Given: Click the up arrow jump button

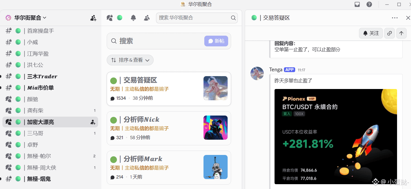Looking at the screenshot, I should [x=401, y=33].
